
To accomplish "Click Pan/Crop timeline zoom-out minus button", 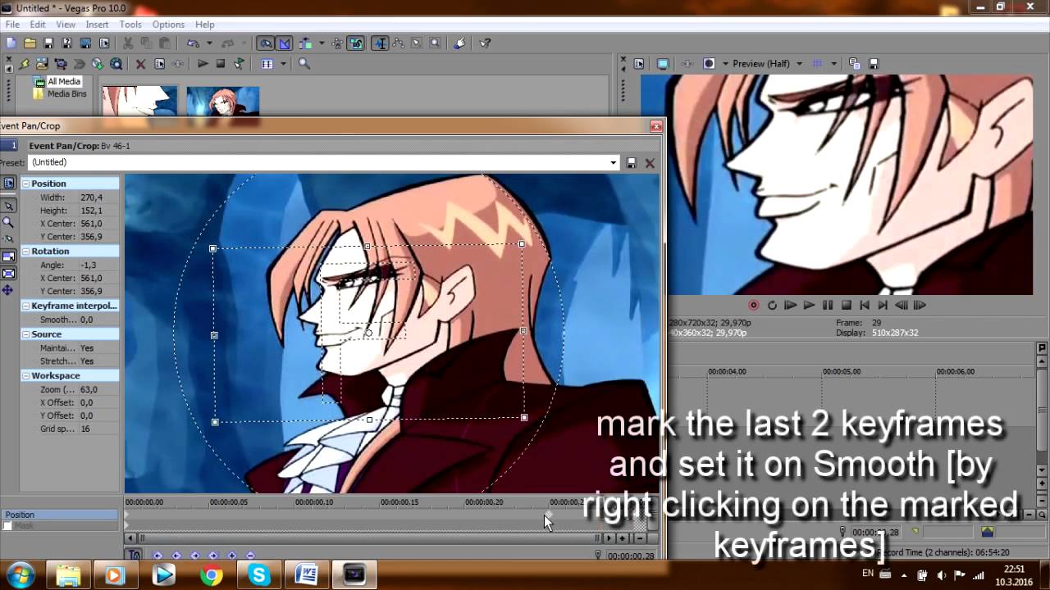I will [640, 538].
